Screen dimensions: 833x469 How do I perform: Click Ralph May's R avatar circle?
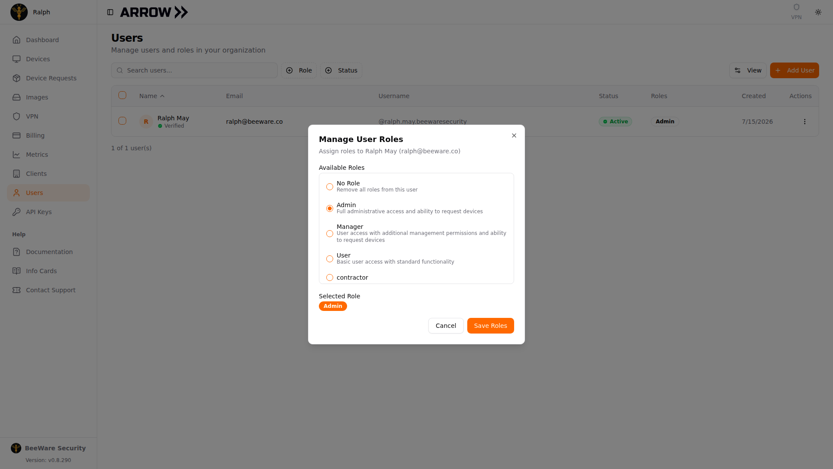pos(146,122)
